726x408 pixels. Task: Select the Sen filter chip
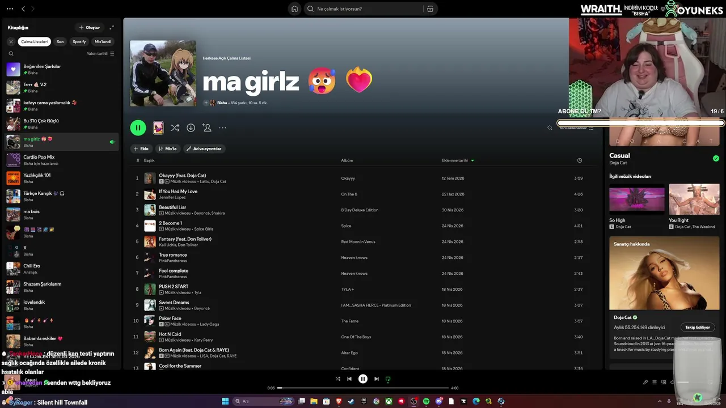pyautogui.click(x=60, y=41)
